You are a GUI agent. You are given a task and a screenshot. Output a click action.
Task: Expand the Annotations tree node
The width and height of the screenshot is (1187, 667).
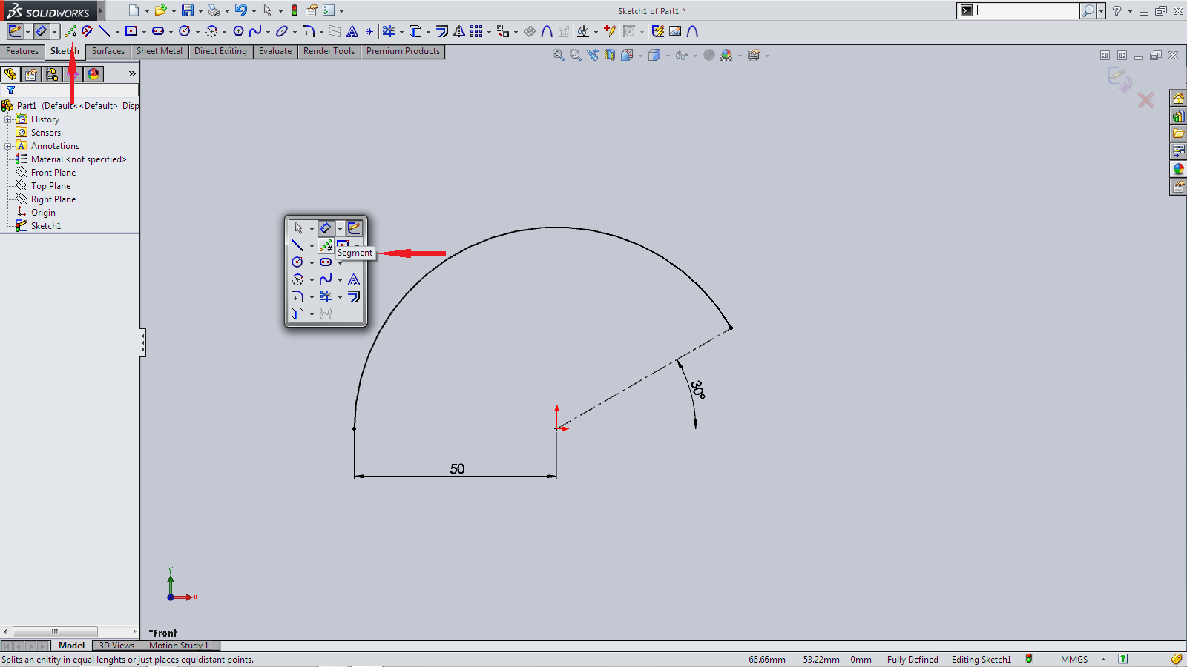[8, 146]
